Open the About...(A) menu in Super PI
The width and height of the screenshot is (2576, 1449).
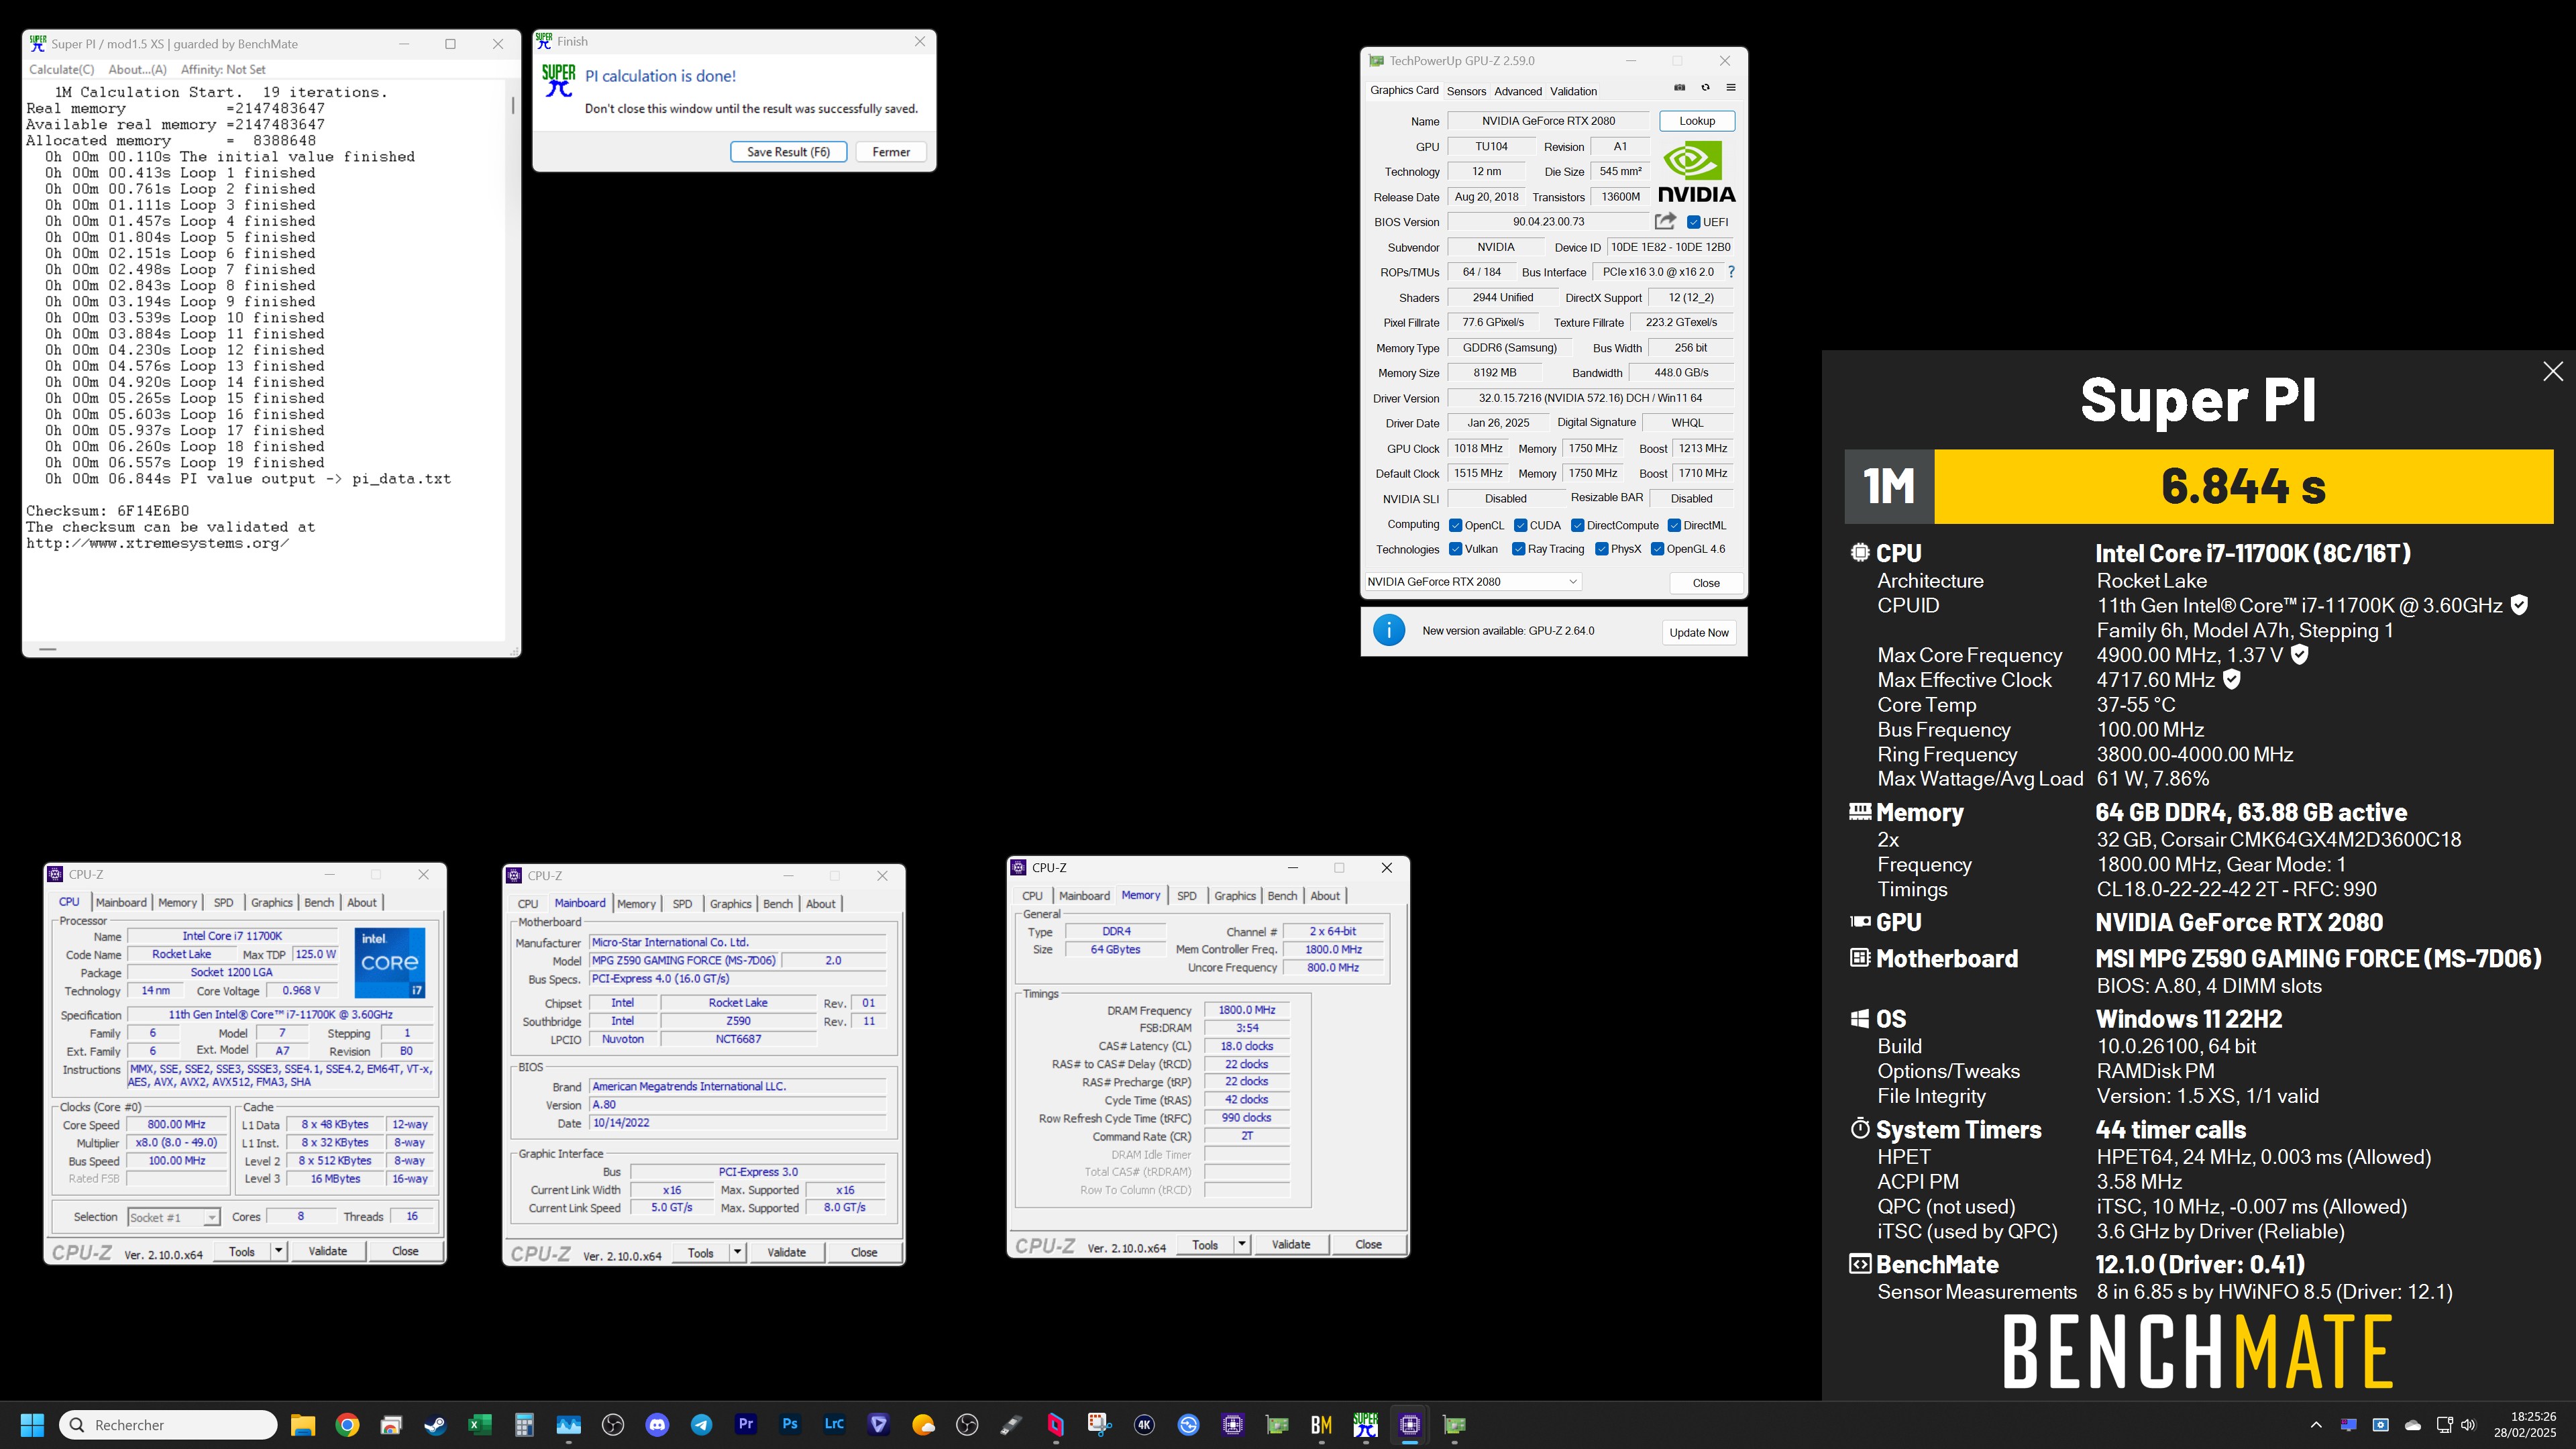137,69
